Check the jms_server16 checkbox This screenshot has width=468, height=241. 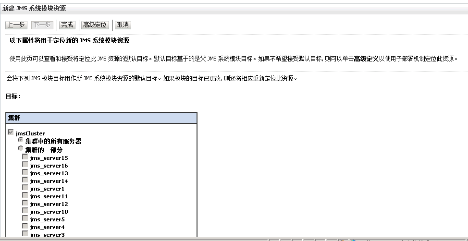pyautogui.click(x=25, y=164)
